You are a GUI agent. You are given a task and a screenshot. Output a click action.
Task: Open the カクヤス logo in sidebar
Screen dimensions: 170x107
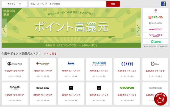[x=156, y=29]
